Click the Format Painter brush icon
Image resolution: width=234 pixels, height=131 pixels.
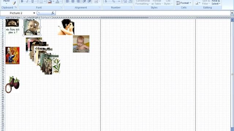pos(14,3)
